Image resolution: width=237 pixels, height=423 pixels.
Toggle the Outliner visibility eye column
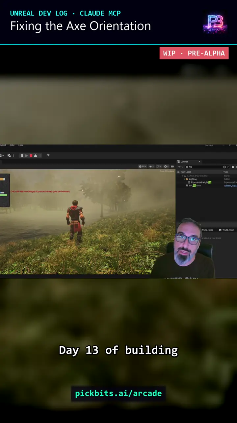(x=178, y=172)
